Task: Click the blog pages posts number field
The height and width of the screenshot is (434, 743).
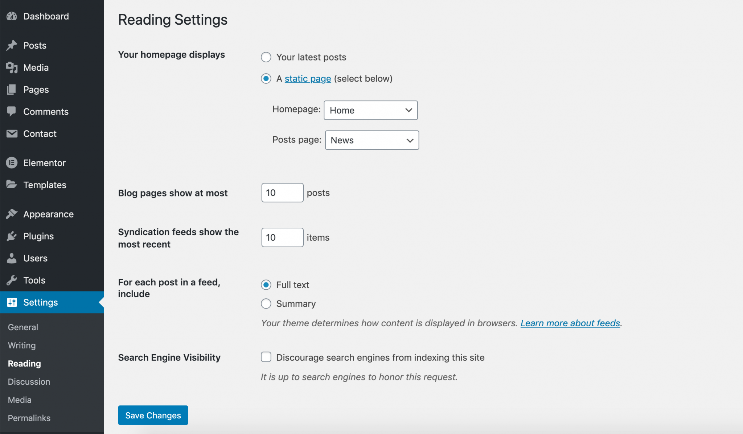Action: pyautogui.click(x=282, y=193)
